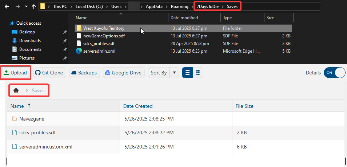Select Quick access in navigation pane

coord(28,23)
